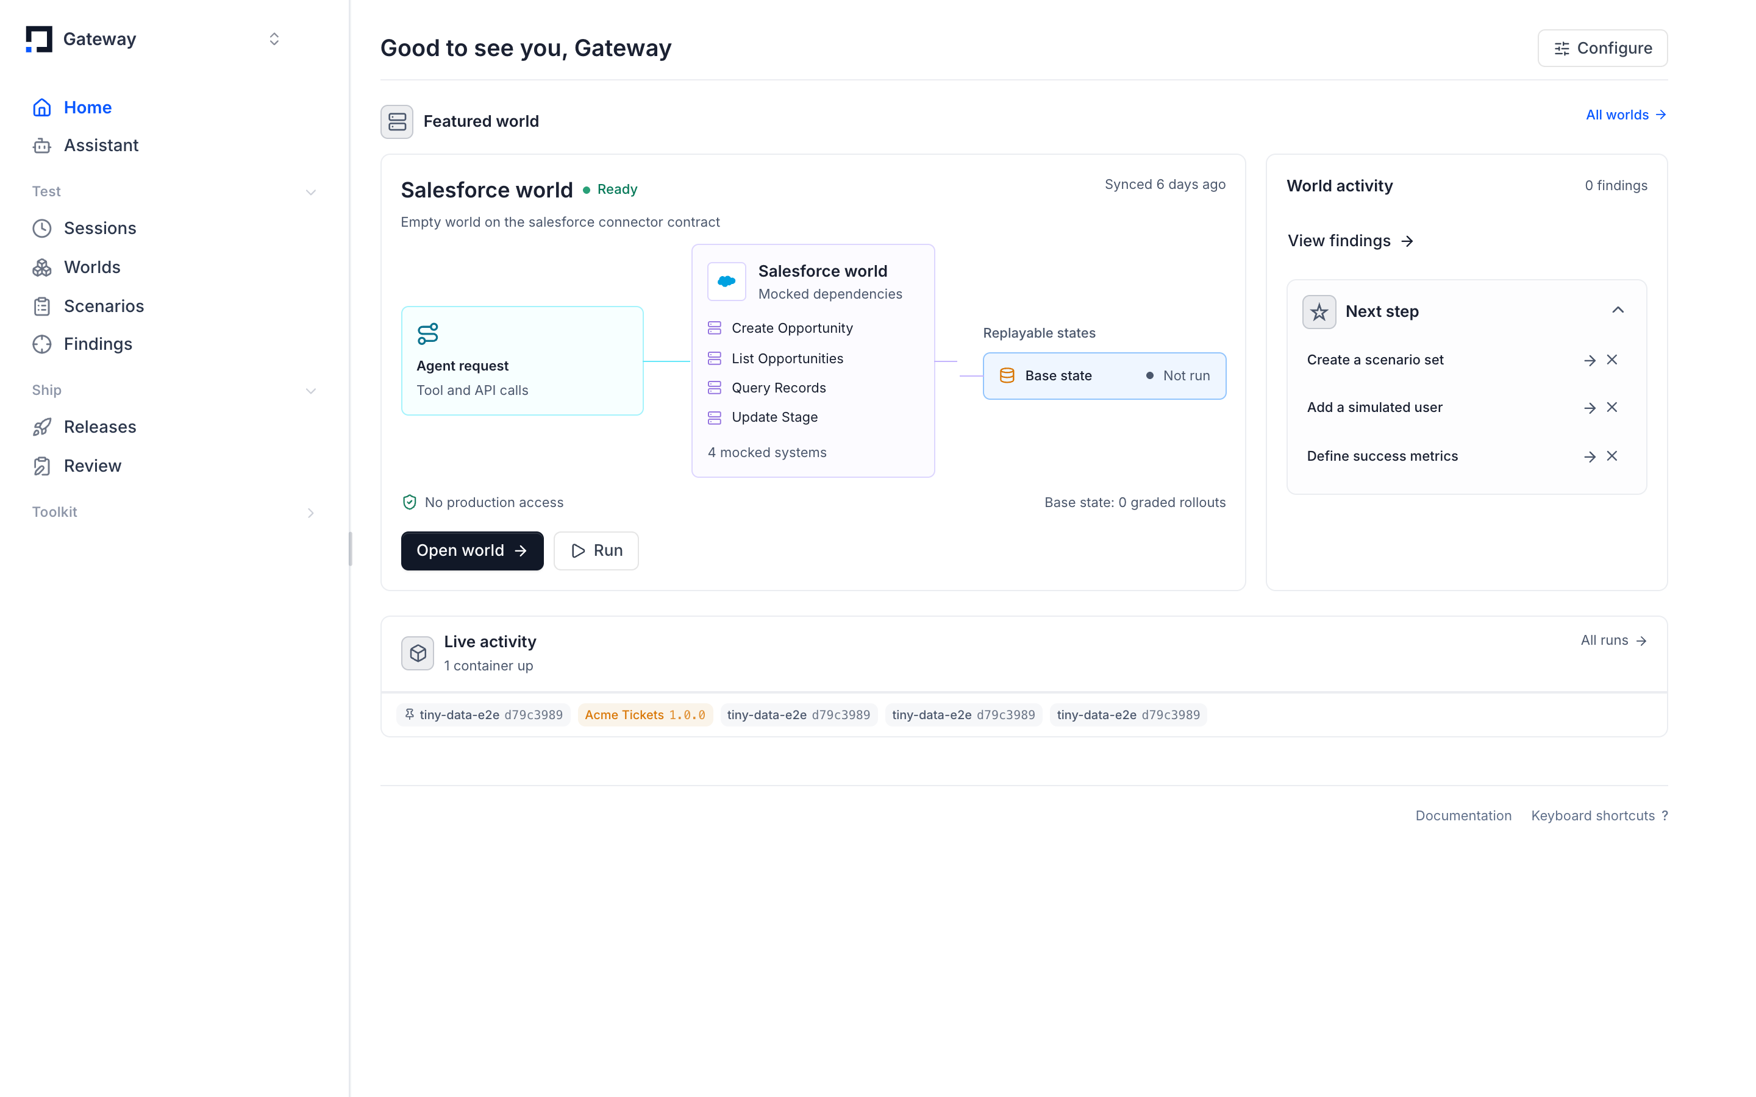1756x1097 pixels.
Task: Select the List Opportunities mocked system
Action: pos(775,358)
